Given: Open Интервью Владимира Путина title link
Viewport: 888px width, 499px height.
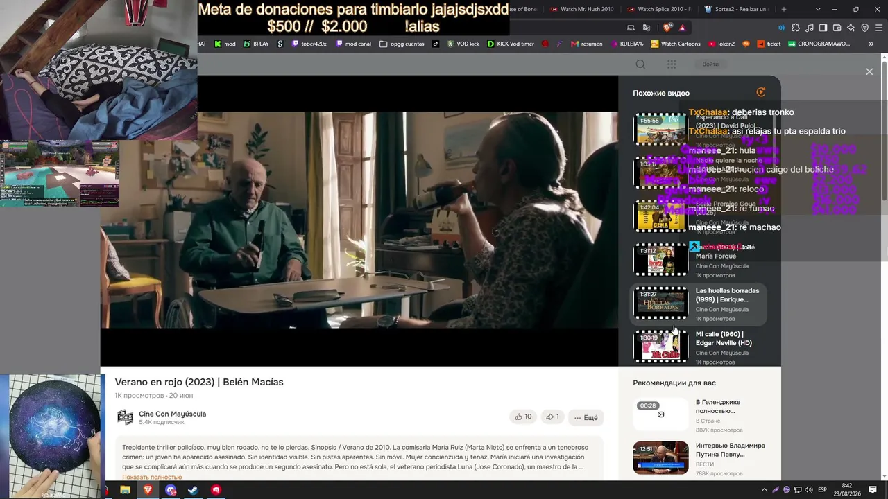Looking at the screenshot, I should [731, 450].
